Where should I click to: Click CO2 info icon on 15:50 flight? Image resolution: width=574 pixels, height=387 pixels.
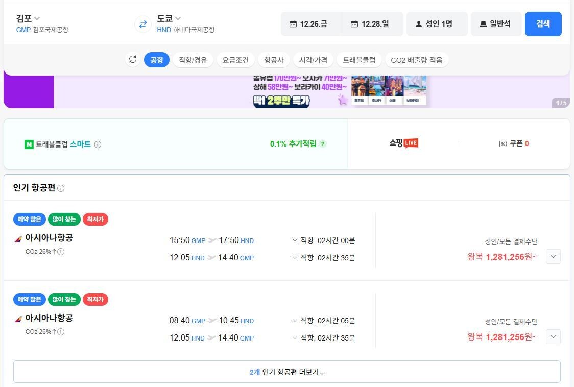[x=61, y=252]
